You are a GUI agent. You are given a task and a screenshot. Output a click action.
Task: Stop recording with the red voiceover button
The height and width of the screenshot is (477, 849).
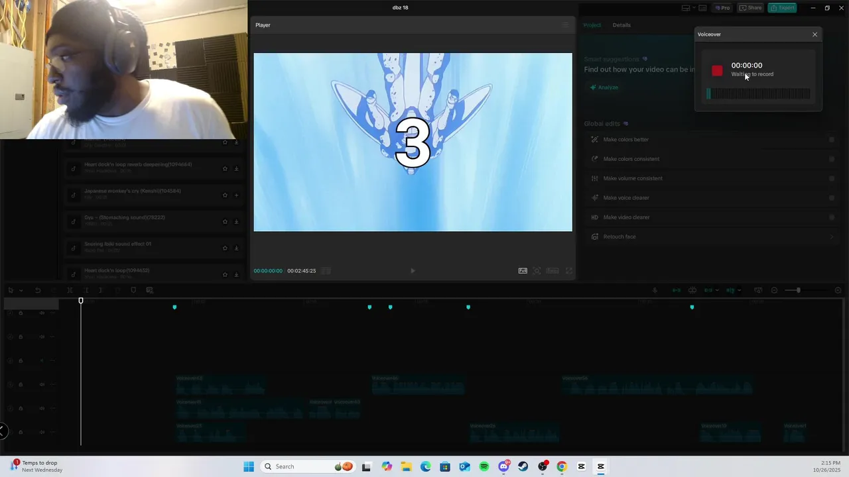[x=717, y=70]
